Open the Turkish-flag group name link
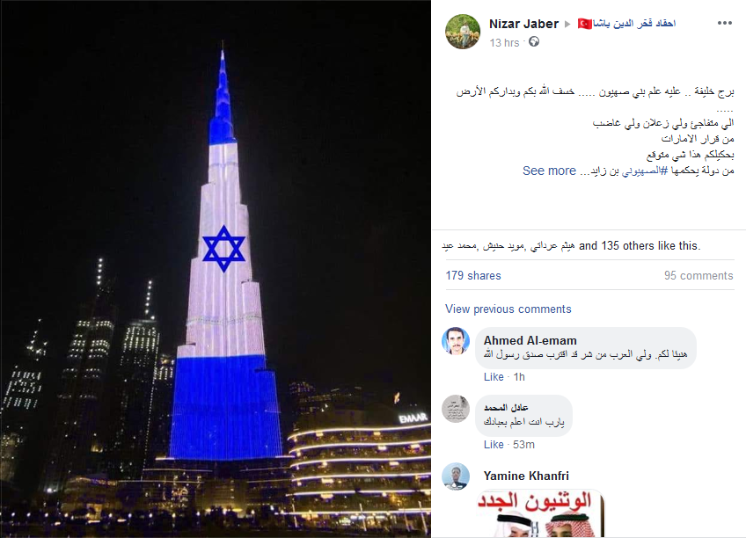The width and height of the screenshot is (746, 538). pyautogui.click(x=626, y=23)
